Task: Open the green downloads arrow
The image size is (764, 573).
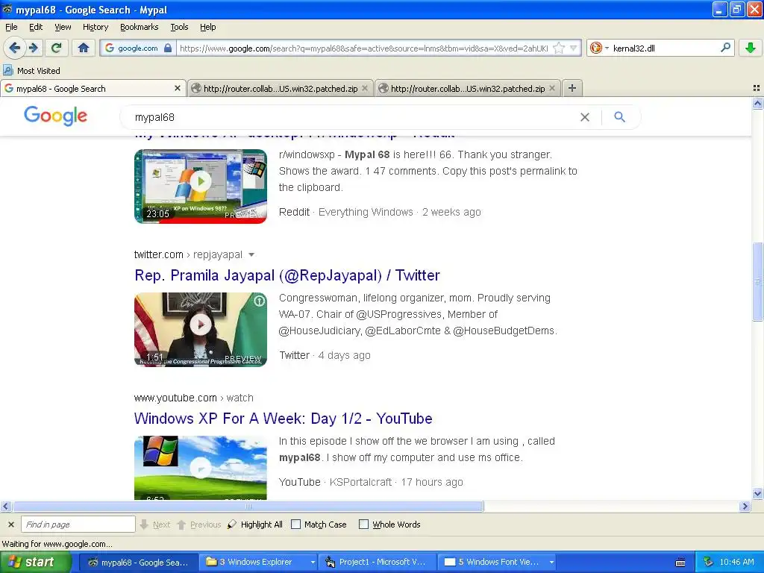Action: (x=751, y=48)
